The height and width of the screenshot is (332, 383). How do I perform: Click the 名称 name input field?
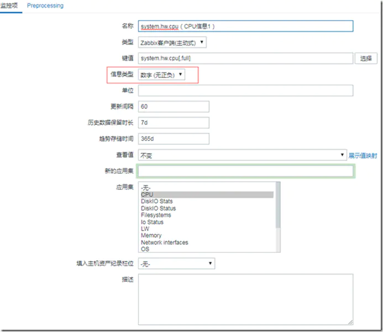[x=245, y=26]
